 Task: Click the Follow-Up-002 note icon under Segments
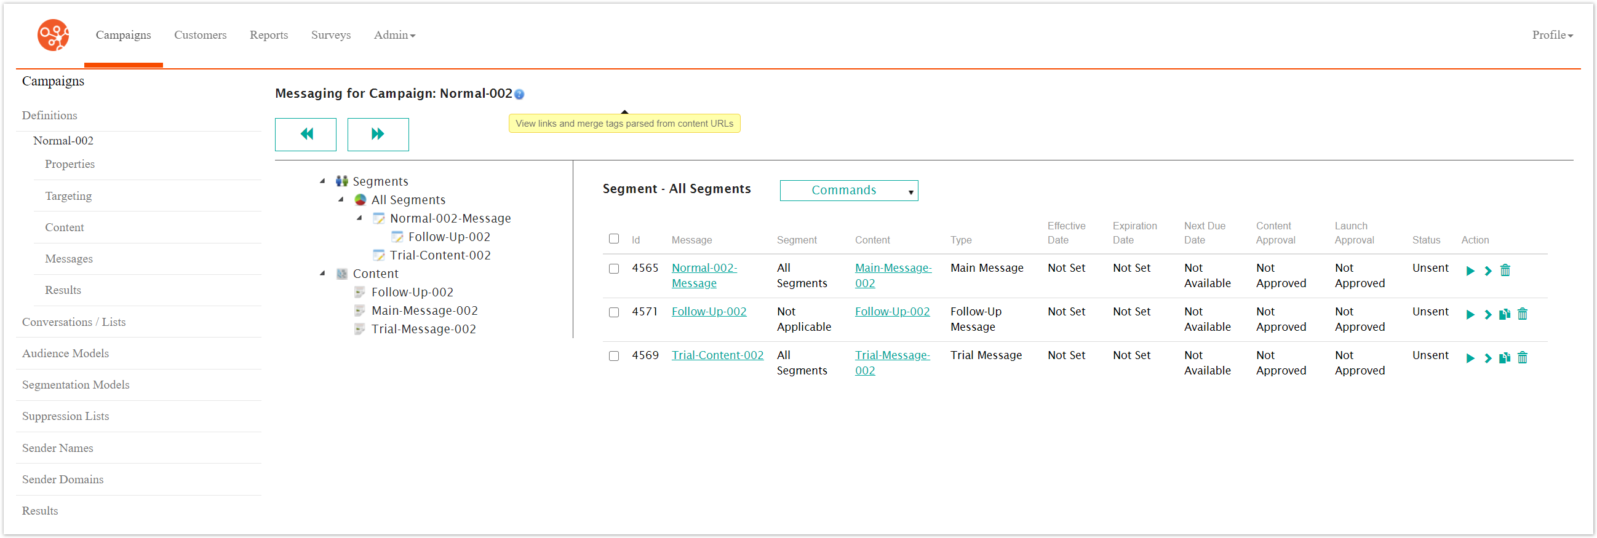pyautogui.click(x=397, y=237)
